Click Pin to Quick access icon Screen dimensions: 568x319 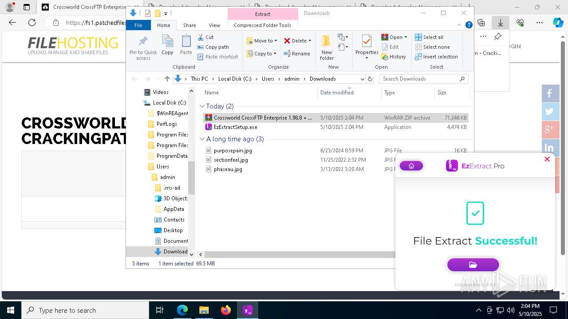click(x=143, y=48)
